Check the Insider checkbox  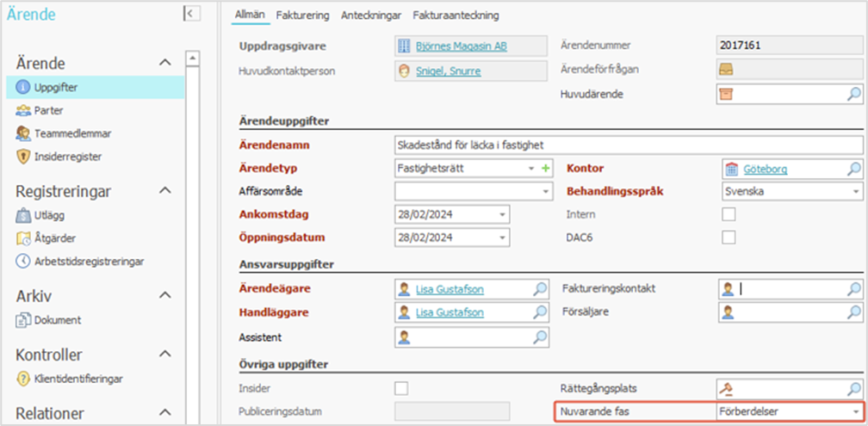[401, 388]
